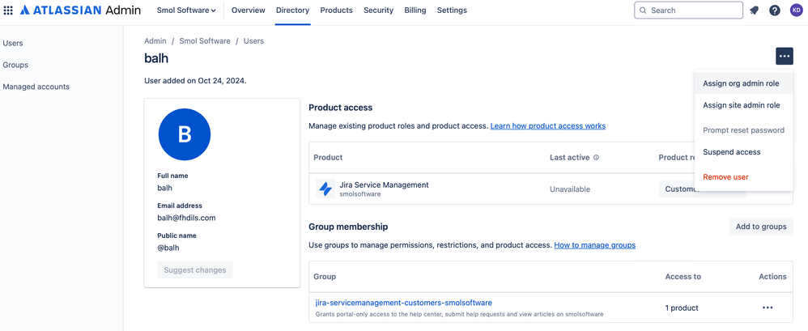The height and width of the screenshot is (331, 808).
Task: Click the more actions ellipsis button for user balh
Action: point(784,56)
